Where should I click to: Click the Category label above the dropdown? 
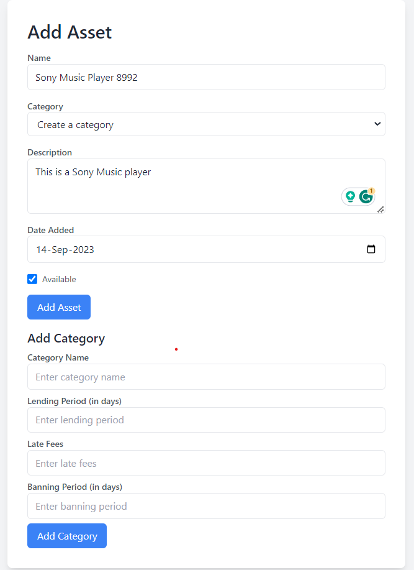45,106
